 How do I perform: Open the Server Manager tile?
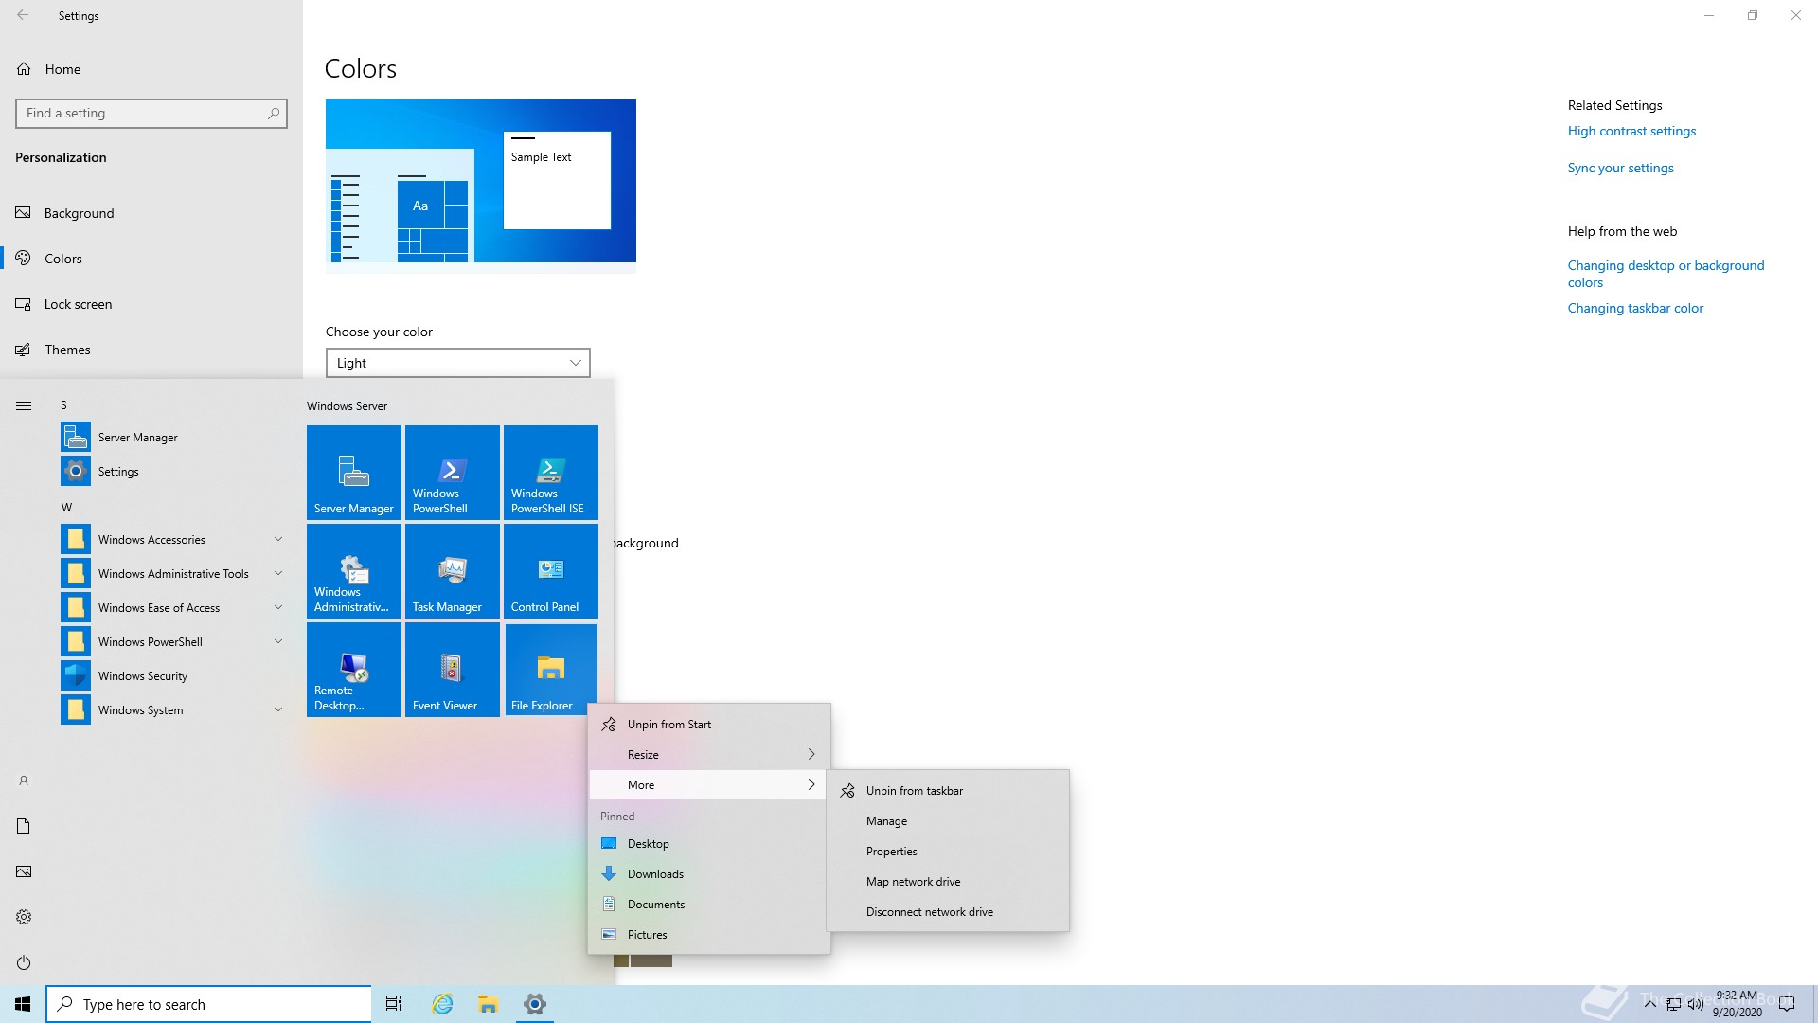(x=354, y=472)
